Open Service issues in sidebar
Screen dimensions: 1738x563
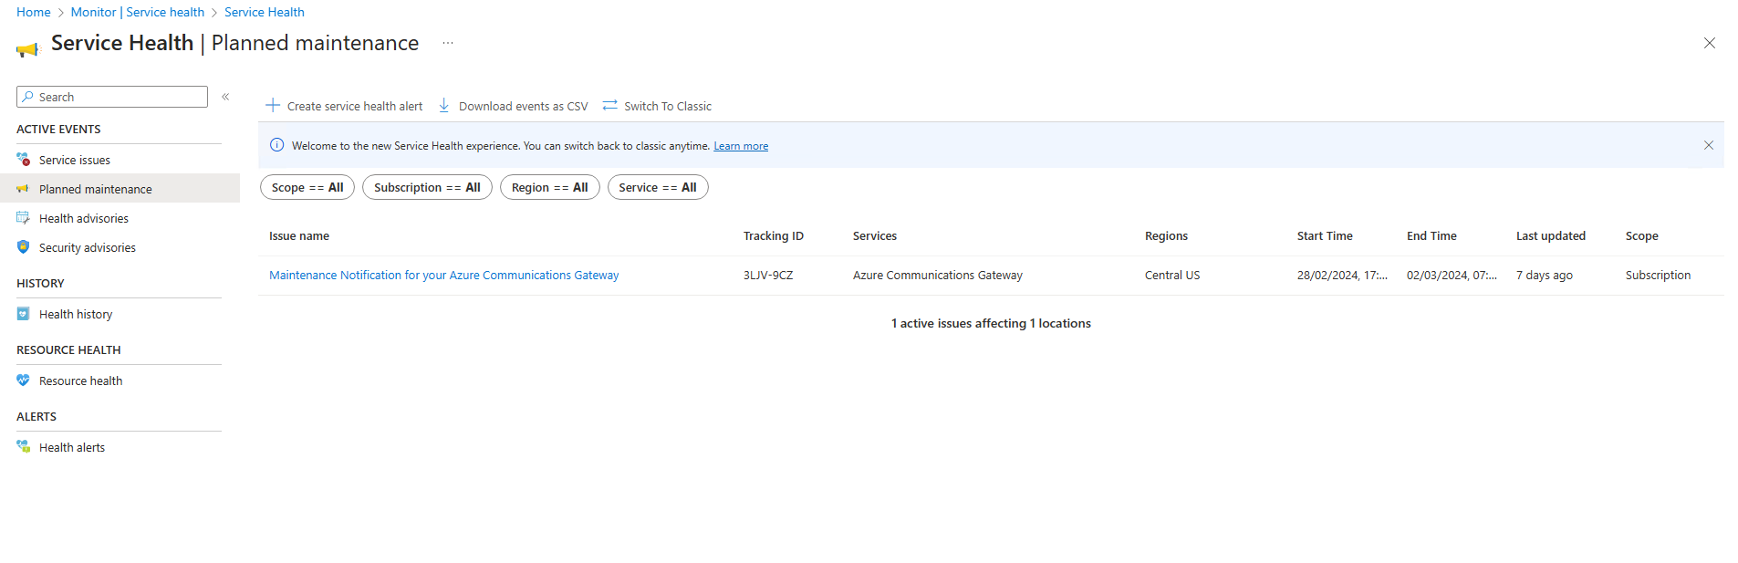click(x=74, y=160)
